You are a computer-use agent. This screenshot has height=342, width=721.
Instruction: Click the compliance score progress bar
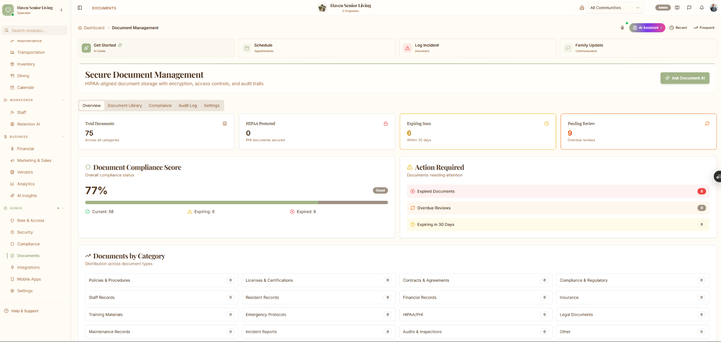(x=237, y=203)
